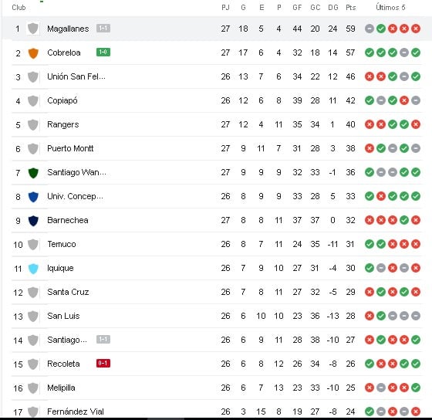This screenshot has height=420, width=432.
Task: Click the Últimos 5 column header
Action: click(390, 8)
